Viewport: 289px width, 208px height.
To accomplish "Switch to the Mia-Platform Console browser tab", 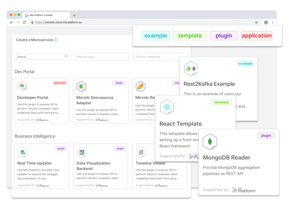I will pyautogui.click(x=46, y=15).
